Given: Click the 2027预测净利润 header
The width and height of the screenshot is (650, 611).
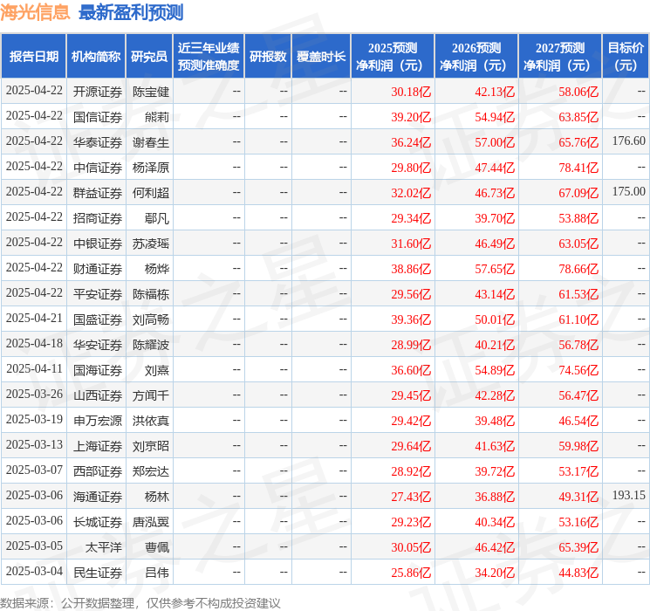Looking at the screenshot, I should point(560,57).
